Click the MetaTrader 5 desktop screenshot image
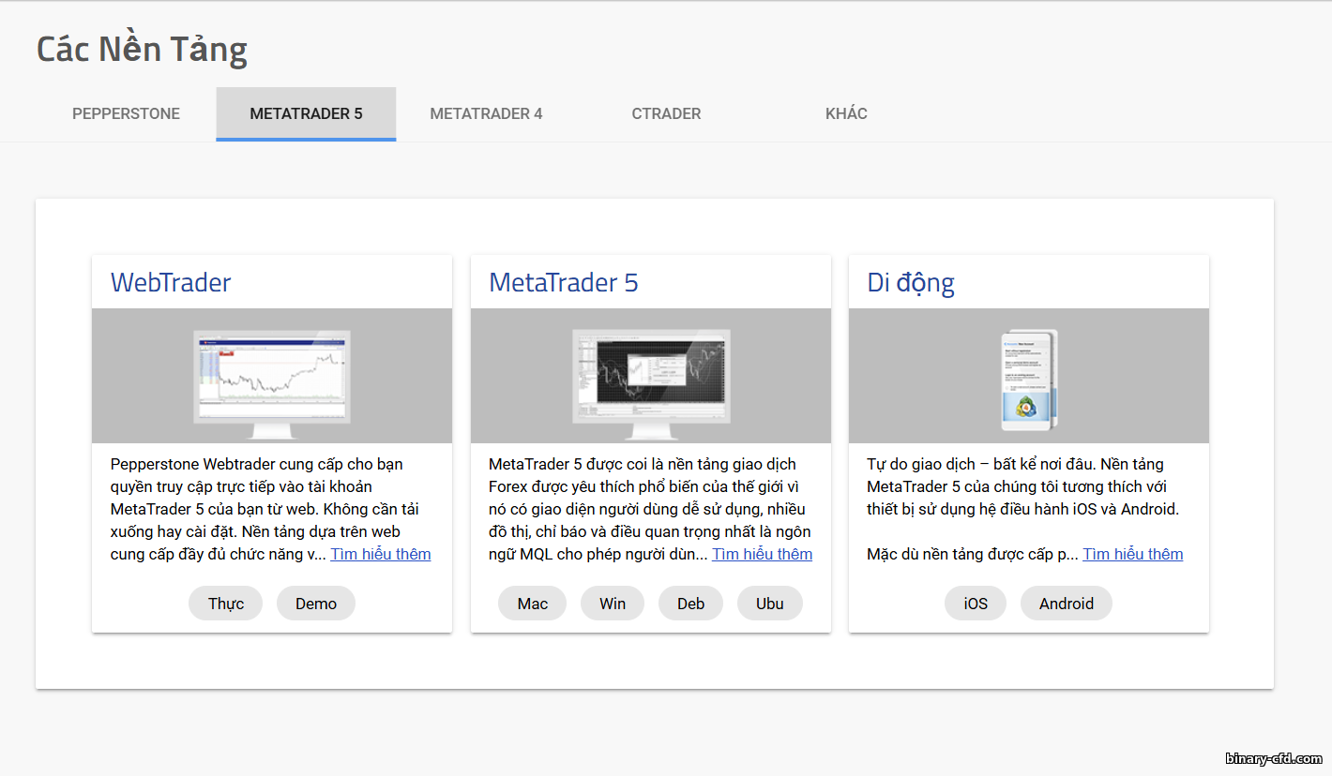This screenshot has width=1332, height=776. [650, 382]
